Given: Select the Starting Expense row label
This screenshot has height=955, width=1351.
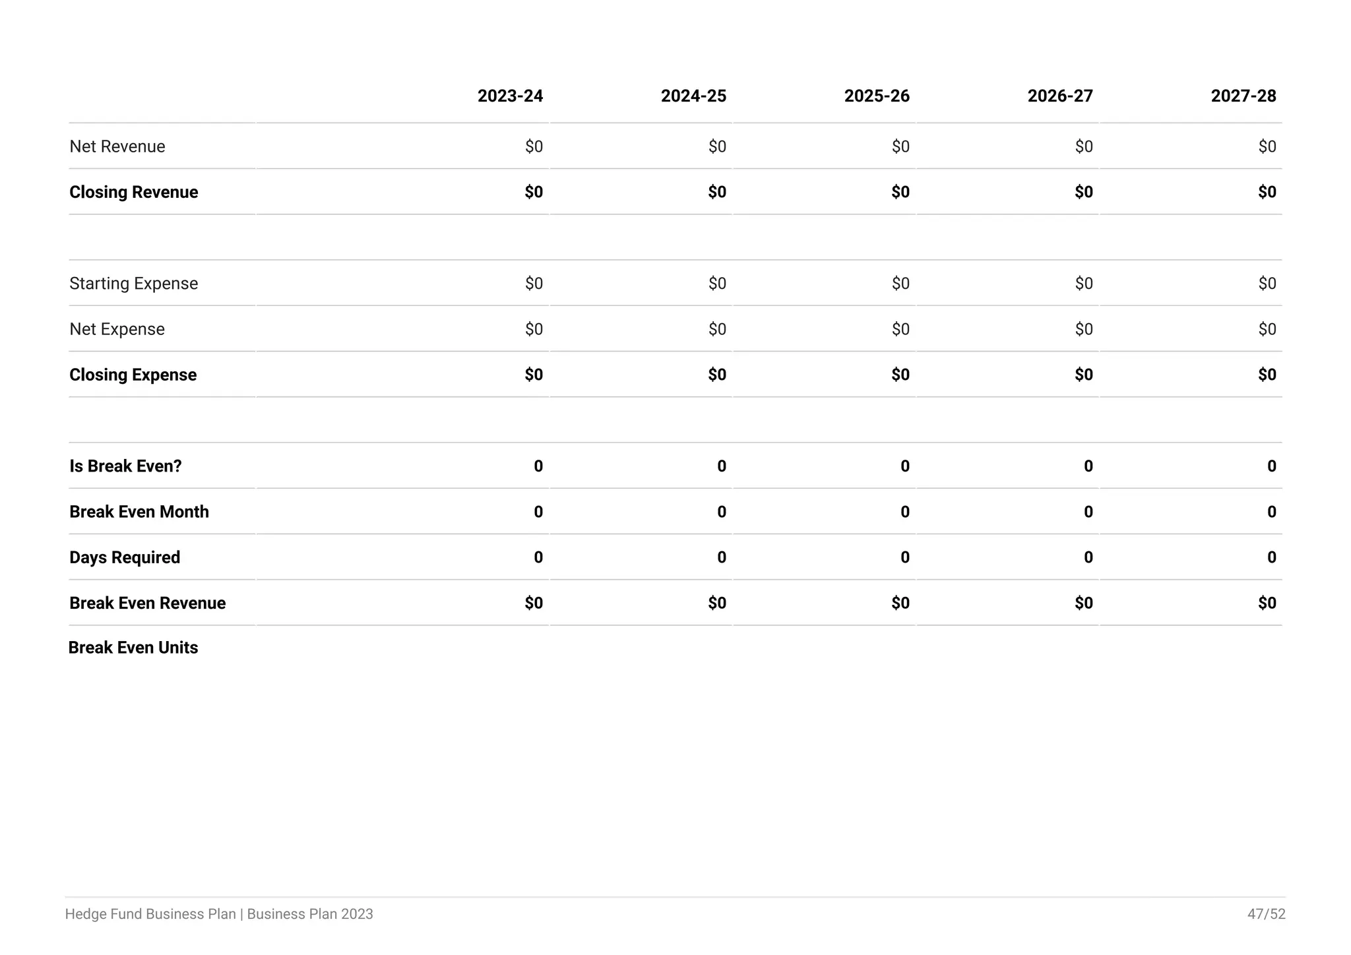Looking at the screenshot, I should 134,284.
